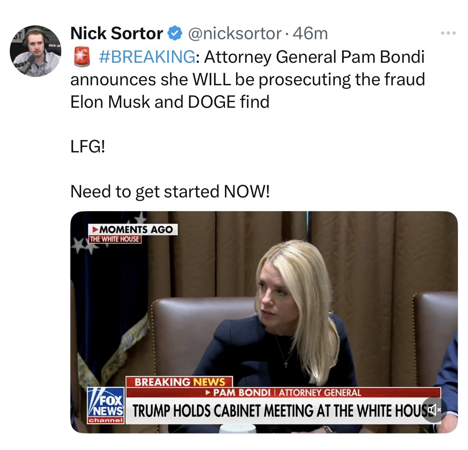Open the #BREAKING hashtag link
The height and width of the screenshot is (450, 468).
tap(147, 57)
